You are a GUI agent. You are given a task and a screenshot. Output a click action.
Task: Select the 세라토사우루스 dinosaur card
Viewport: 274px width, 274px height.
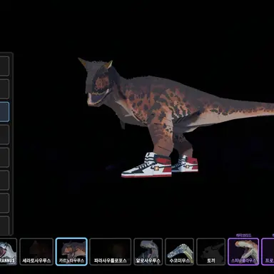36,252
